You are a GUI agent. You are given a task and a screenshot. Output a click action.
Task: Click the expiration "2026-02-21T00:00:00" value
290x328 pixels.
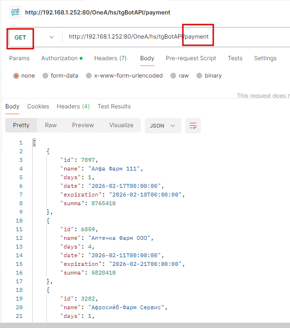[x=145, y=264]
